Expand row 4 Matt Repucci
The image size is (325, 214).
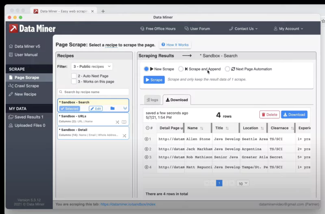pyautogui.click(x=147, y=167)
